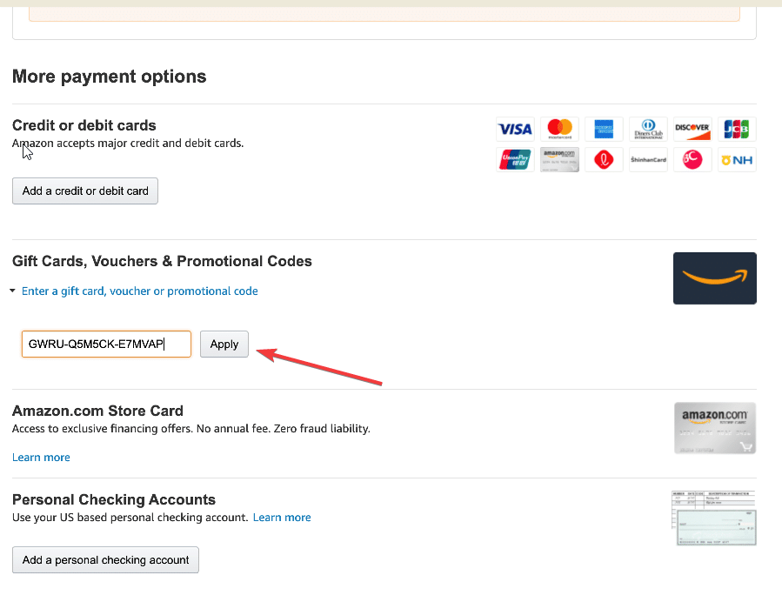
Task: Click the amazon.com card icon in the grid
Action: pyautogui.click(x=559, y=159)
